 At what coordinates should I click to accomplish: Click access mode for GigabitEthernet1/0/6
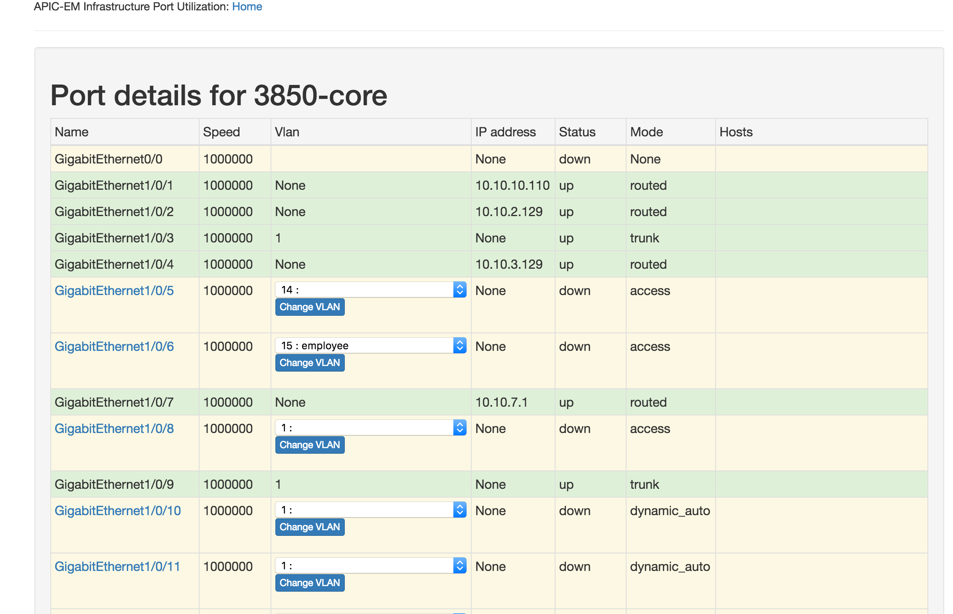pos(650,346)
